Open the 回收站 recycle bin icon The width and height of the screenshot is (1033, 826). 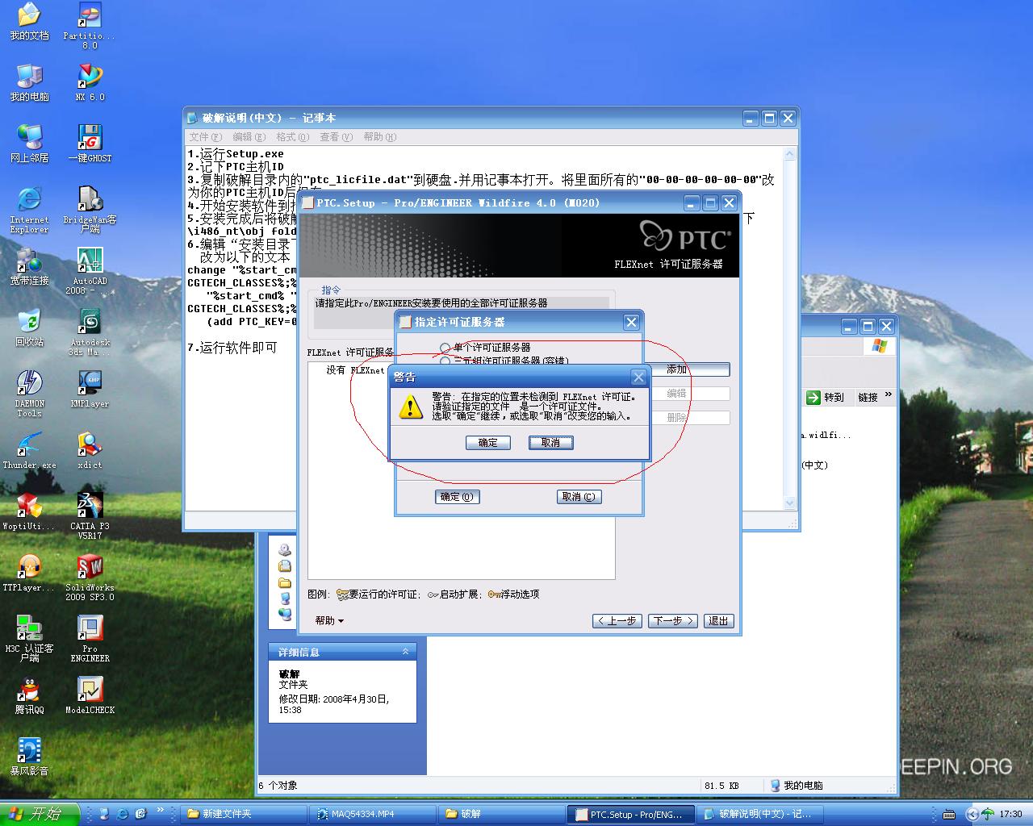(29, 327)
